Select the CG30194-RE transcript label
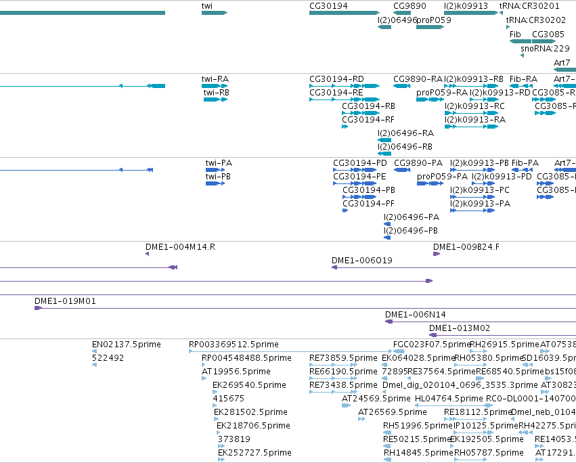The height and width of the screenshot is (463, 576). click(336, 93)
